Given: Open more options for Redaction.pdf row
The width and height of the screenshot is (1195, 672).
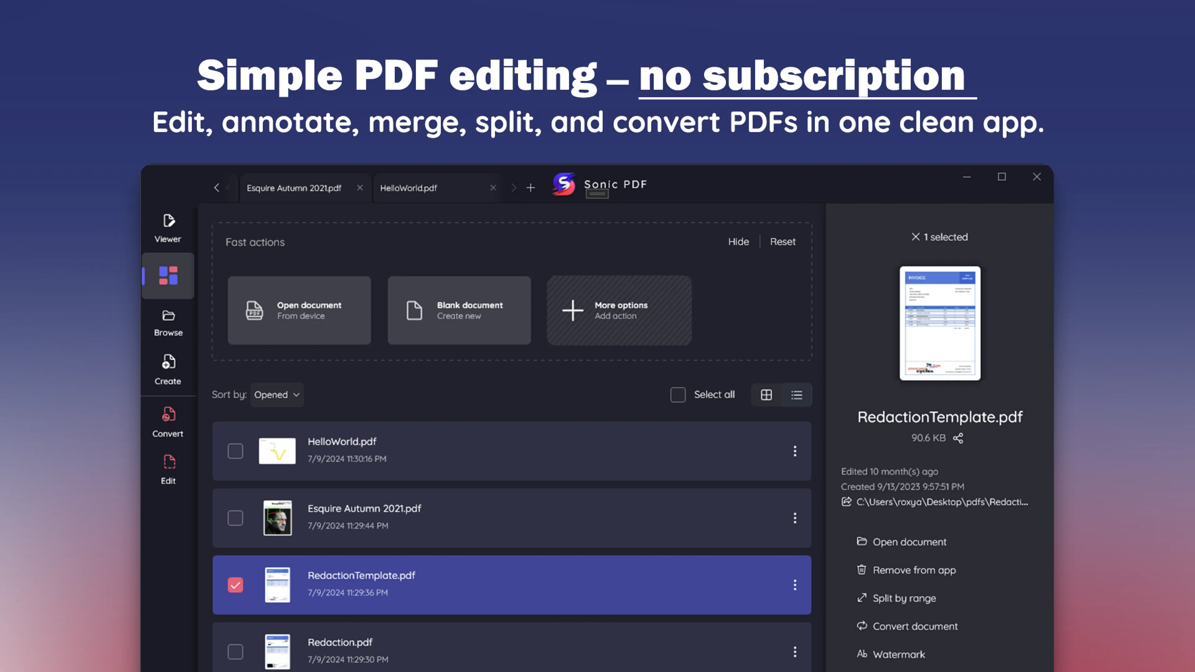Looking at the screenshot, I should 795,651.
